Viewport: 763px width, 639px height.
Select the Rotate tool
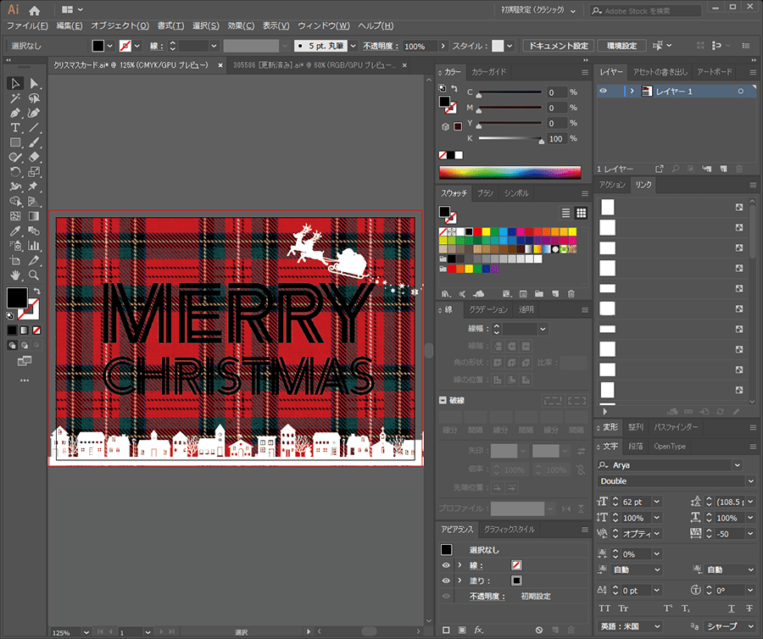coord(15,172)
